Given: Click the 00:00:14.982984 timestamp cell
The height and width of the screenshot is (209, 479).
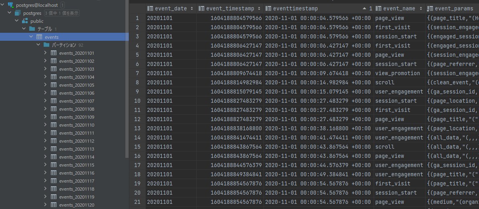Looking at the screenshot, I should pyautogui.click(x=319, y=82).
